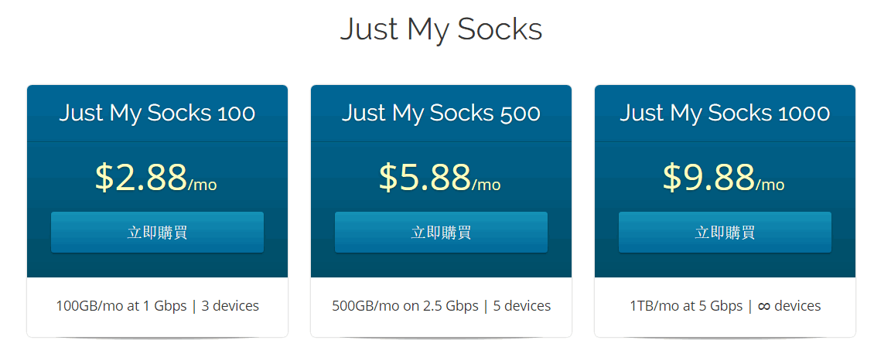Viewport: 874px width, 364px height.
Task: Click the main Just My Socks page title
Action: pyautogui.click(x=441, y=29)
